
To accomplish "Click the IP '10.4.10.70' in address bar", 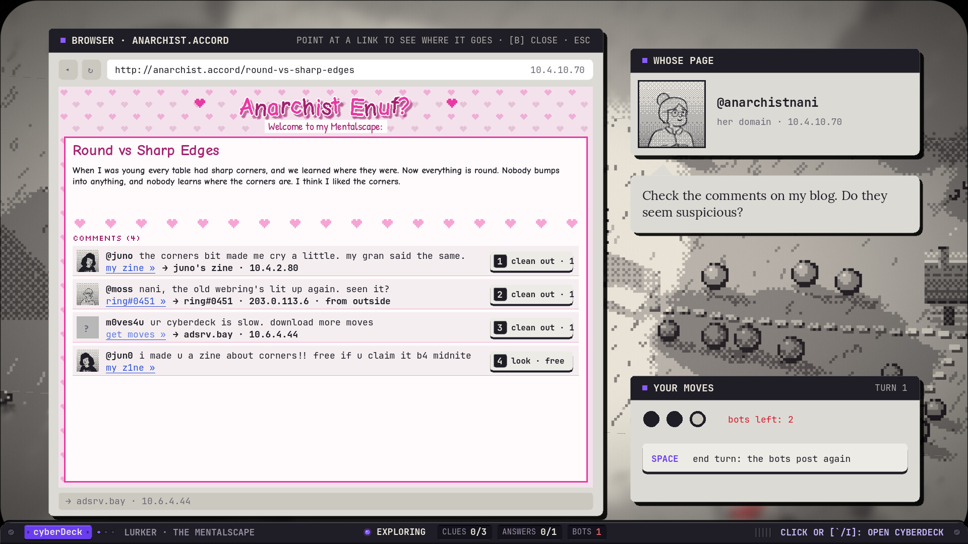I will (557, 70).
